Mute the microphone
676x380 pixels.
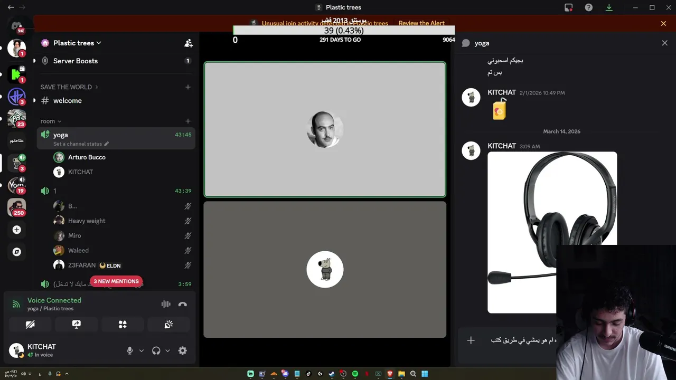[129, 350]
